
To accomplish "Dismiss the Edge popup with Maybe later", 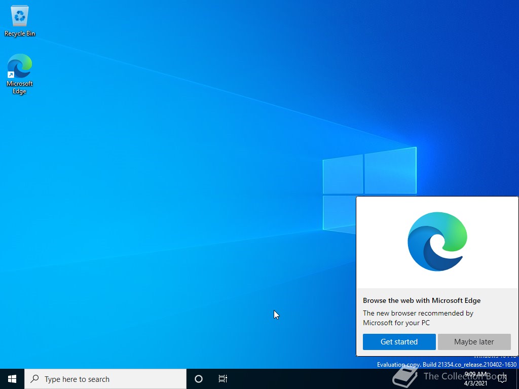I will (x=474, y=342).
